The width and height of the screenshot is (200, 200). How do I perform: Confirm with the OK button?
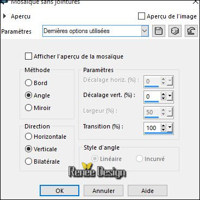click(59, 191)
